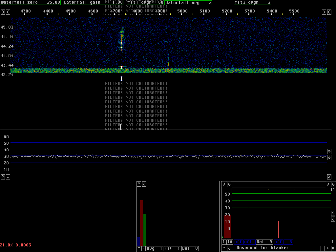The image size is (336, 252).
Task: Edit the fft3 avgn 3 box
Action: pos(252,3)
